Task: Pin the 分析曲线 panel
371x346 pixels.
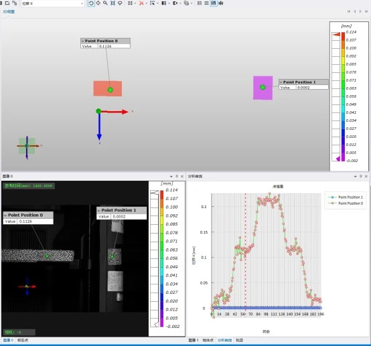Action: [x=360, y=176]
